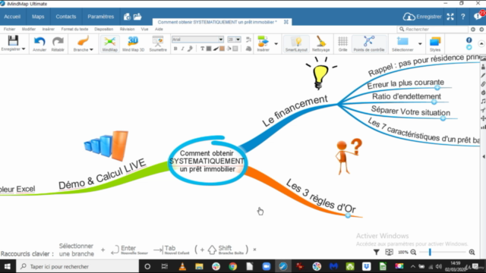Expand the Branche dropdown arrow
This screenshot has width=486, height=273.
click(91, 50)
